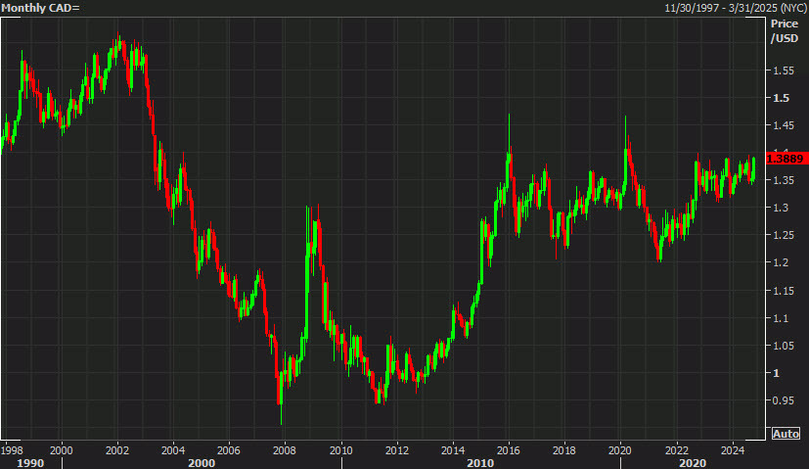Click the 1.2 price axis label
This screenshot has height=469, width=809.
[782, 262]
